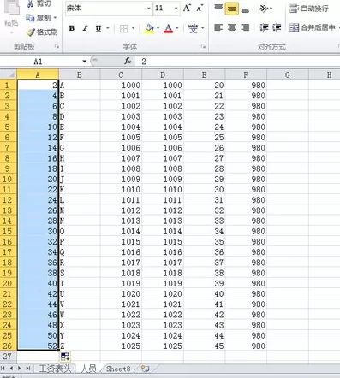Image resolution: width=340 pixels, height=378 pixels.
Task: Click the Auto Fill Options icon
Action: point(65,356)
